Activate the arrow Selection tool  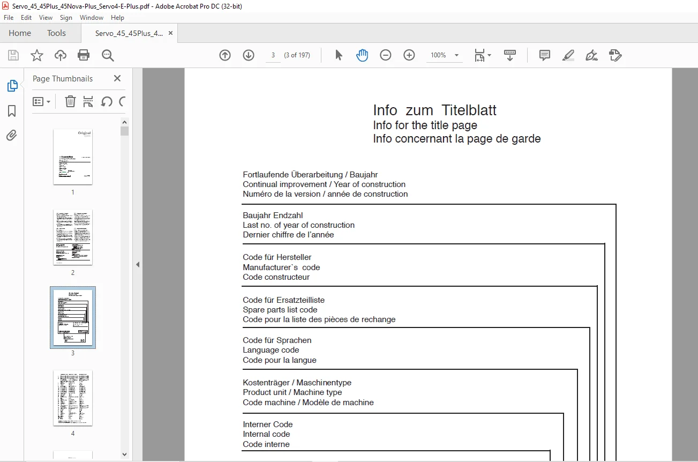tap(339, 55)
